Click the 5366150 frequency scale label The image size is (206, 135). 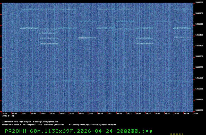(x=199, y=35)
